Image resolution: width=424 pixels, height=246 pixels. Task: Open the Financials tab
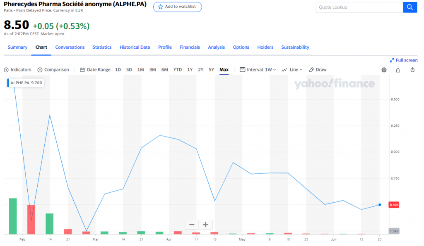[190, 47]
